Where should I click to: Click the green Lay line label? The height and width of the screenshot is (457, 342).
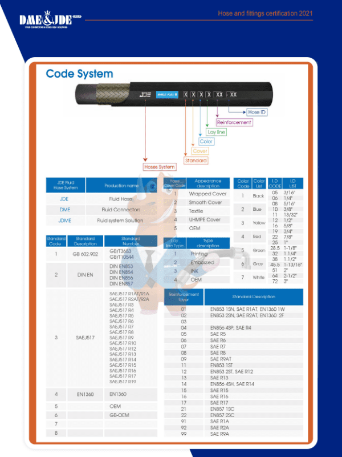coord(217,132)
